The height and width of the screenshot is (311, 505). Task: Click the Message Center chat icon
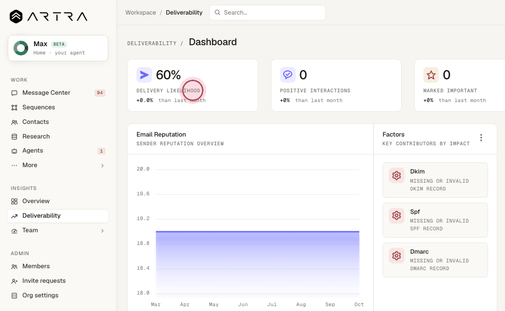point(14,93)
